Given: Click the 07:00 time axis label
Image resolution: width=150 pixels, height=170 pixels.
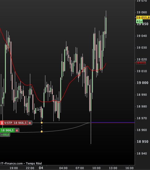Looking at the screenshot, I should click(x=80, y=168).
